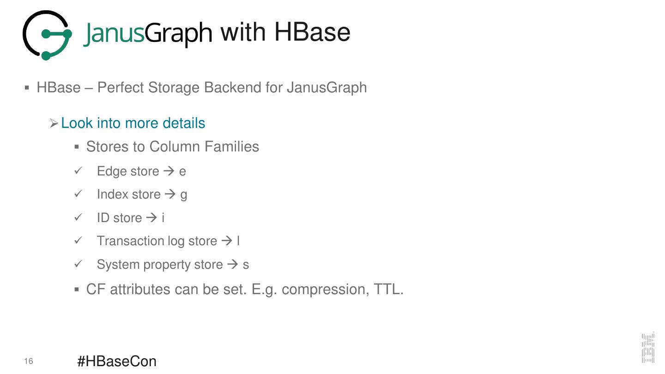The image size is (665, 374).
Task: Click the arrowhead before Look into more details
Action: (54, 123)
